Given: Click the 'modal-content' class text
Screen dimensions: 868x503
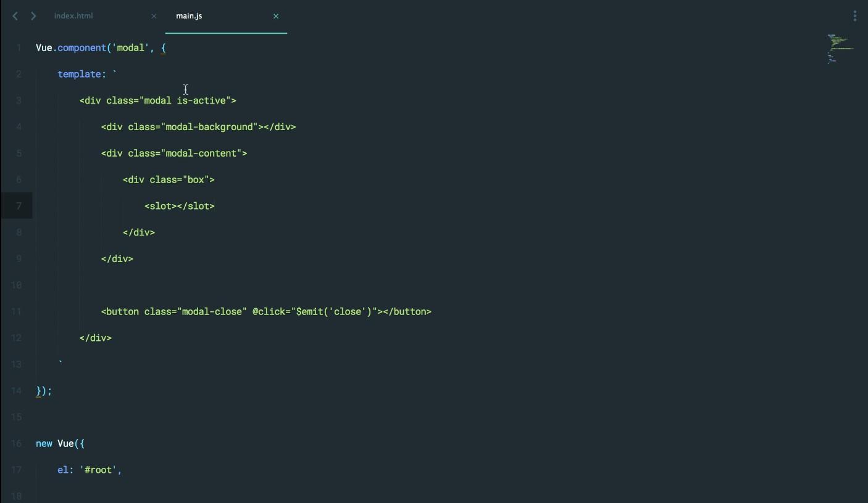Looking at the screenshot, I should (201, 153).
